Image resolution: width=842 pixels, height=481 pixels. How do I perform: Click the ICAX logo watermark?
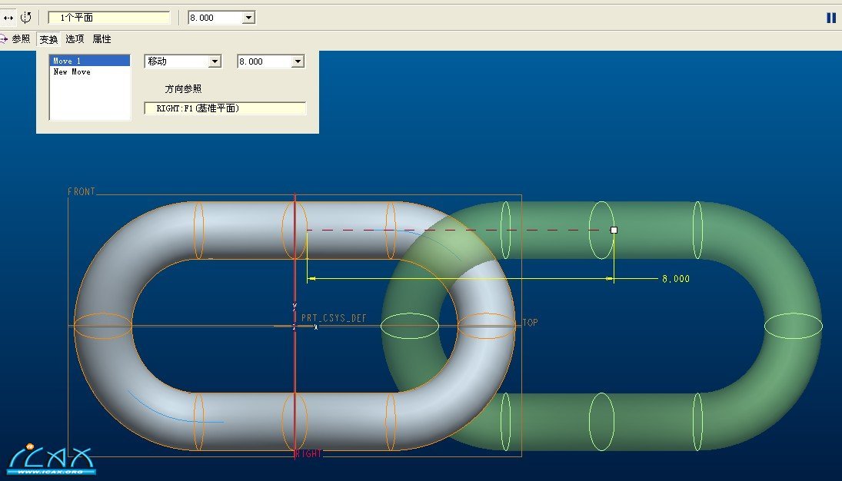point(51,459)
